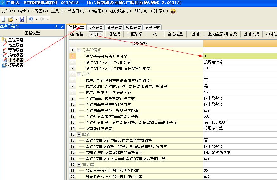
Task: Select the 基础 component tab
Action: 195,34
